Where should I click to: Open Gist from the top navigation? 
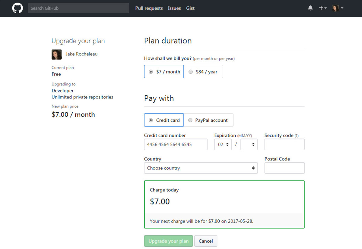click(190, 8)
